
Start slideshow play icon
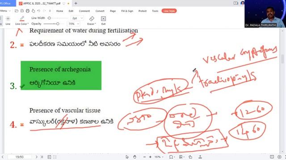coord(279,157)
